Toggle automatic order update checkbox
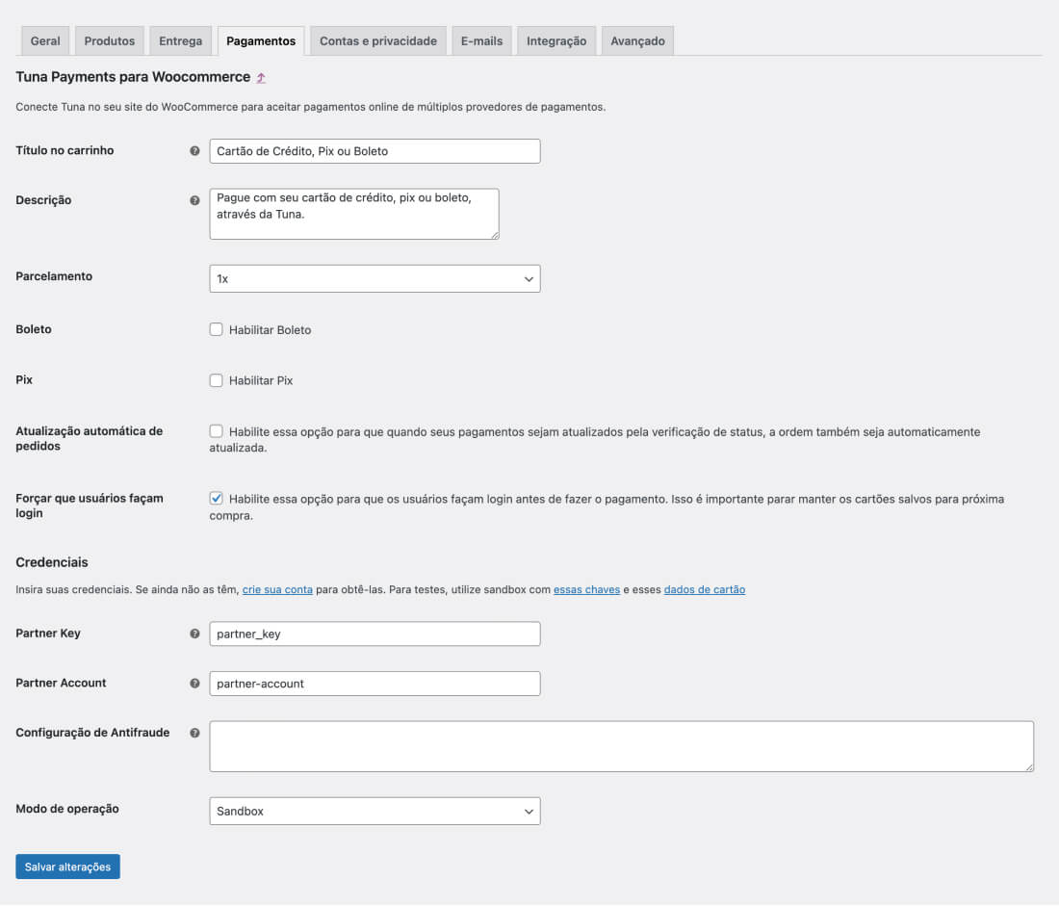The image size is (1059, 906). tap(216, 431)
